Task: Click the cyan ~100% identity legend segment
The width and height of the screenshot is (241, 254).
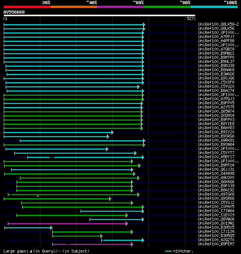Action: click(x=214, y=7)
